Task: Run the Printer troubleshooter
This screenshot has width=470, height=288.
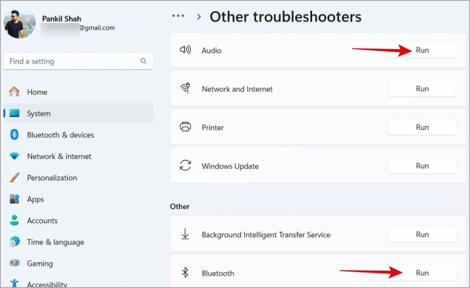Action: 422,127
